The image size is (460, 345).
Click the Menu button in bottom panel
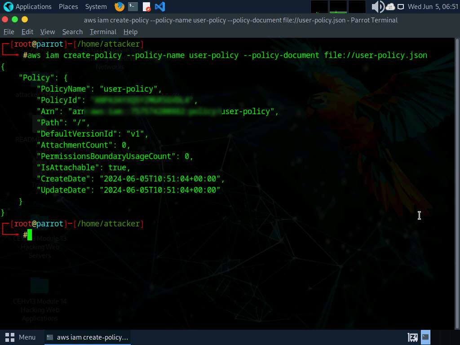[21, 337]
